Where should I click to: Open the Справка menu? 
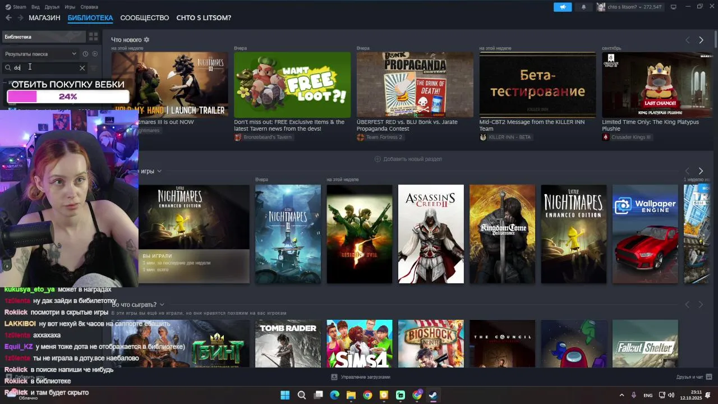pos(89,7)
